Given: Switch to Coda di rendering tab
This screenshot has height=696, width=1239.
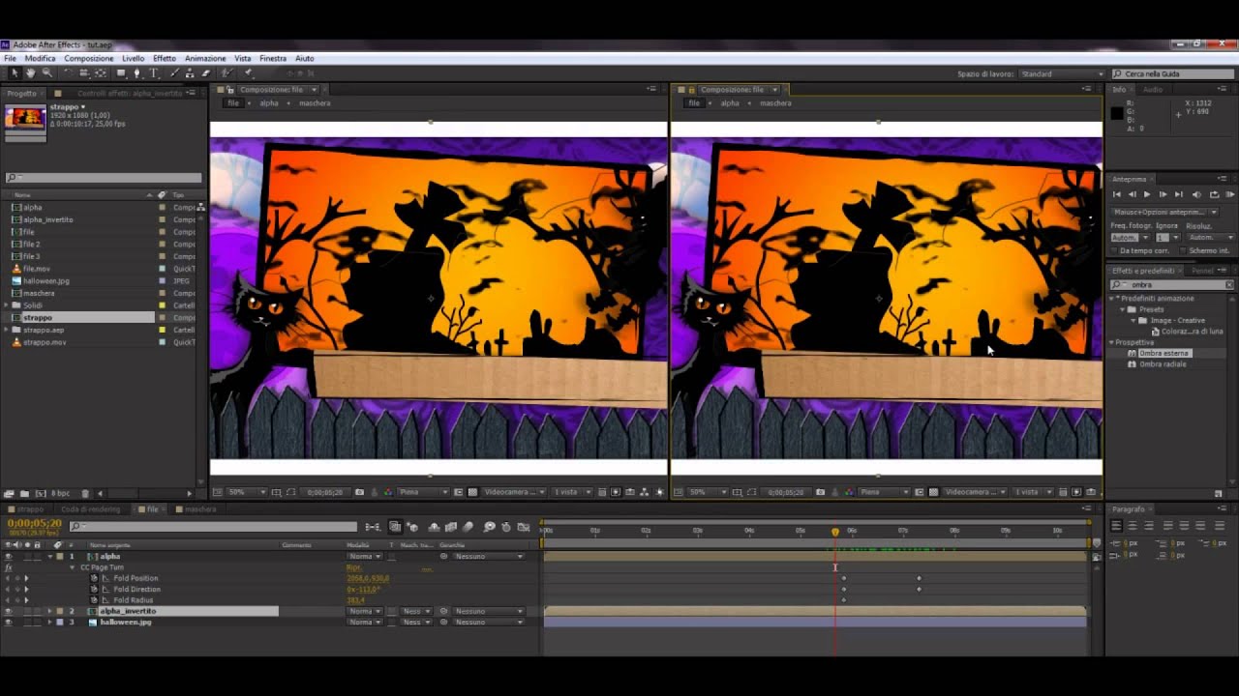Looking at the screenshot, I should coord(90,509).
